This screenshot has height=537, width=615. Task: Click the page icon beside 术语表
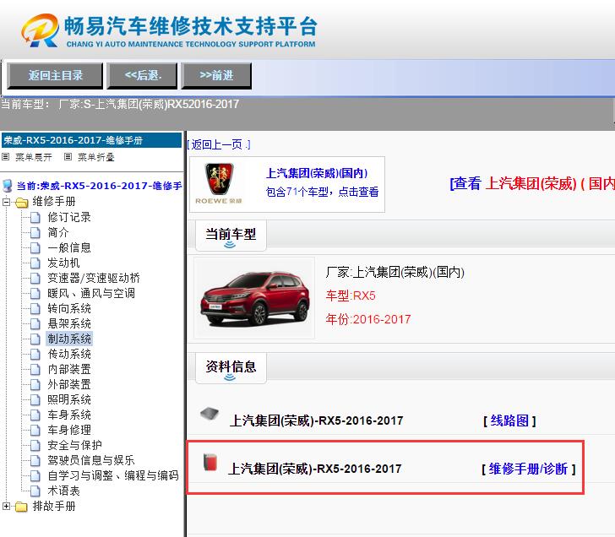tap(35, 491)
